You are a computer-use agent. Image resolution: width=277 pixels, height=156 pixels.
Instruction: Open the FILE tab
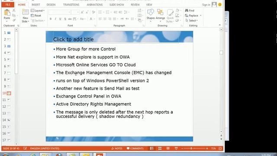point(8,5)
